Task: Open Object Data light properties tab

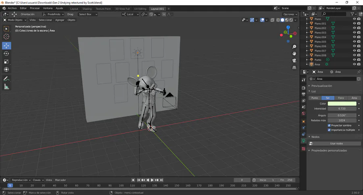Action: [303, 141]
